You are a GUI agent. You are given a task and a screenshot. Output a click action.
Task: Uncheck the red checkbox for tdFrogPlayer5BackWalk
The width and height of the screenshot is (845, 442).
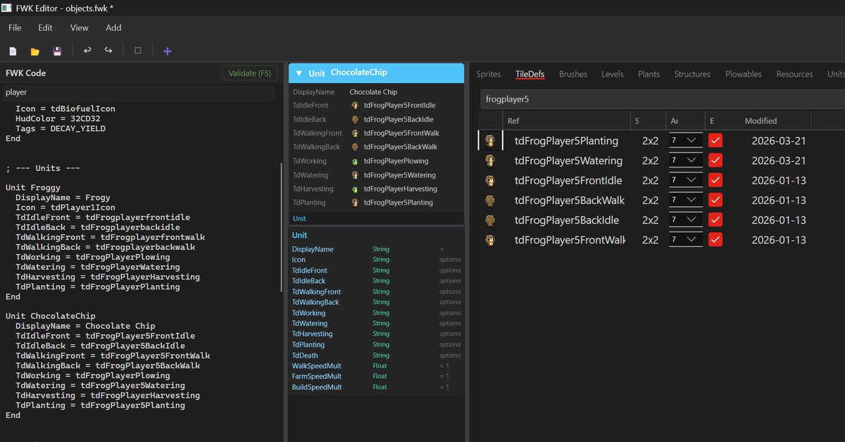pyautogui.click(x=715, y=201)
